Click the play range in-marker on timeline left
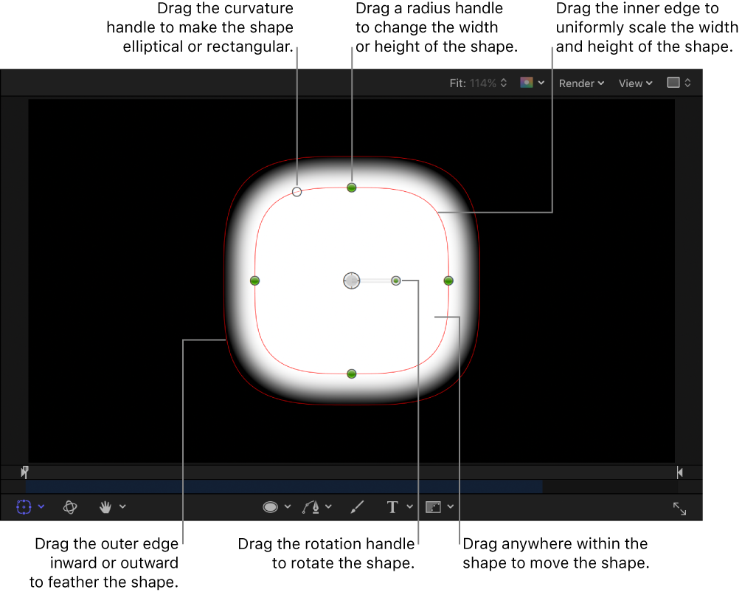The image size is (742, 595). pyautogui.click(x=24, y=472)
